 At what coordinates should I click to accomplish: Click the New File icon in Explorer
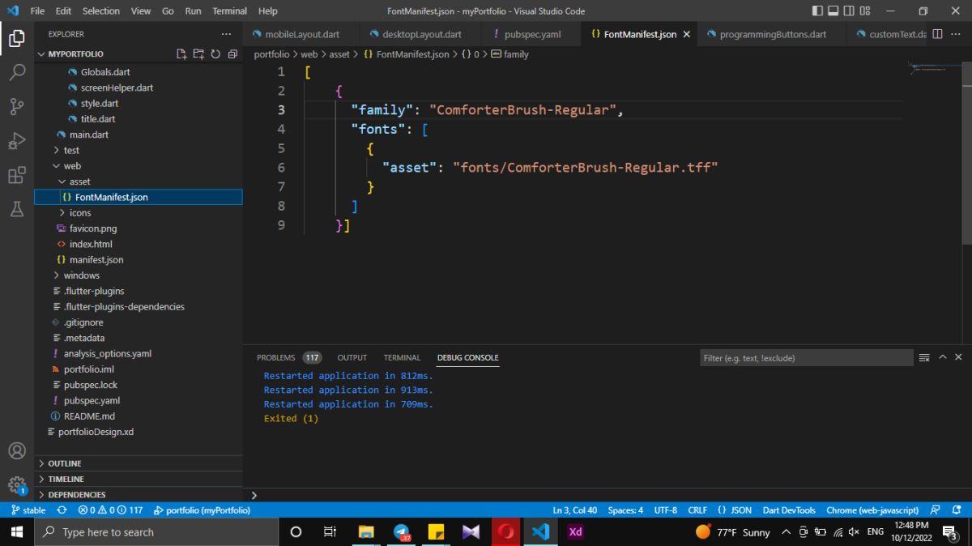click(x=181, y=54)
